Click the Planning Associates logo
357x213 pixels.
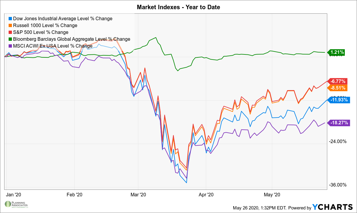[16, 204]
